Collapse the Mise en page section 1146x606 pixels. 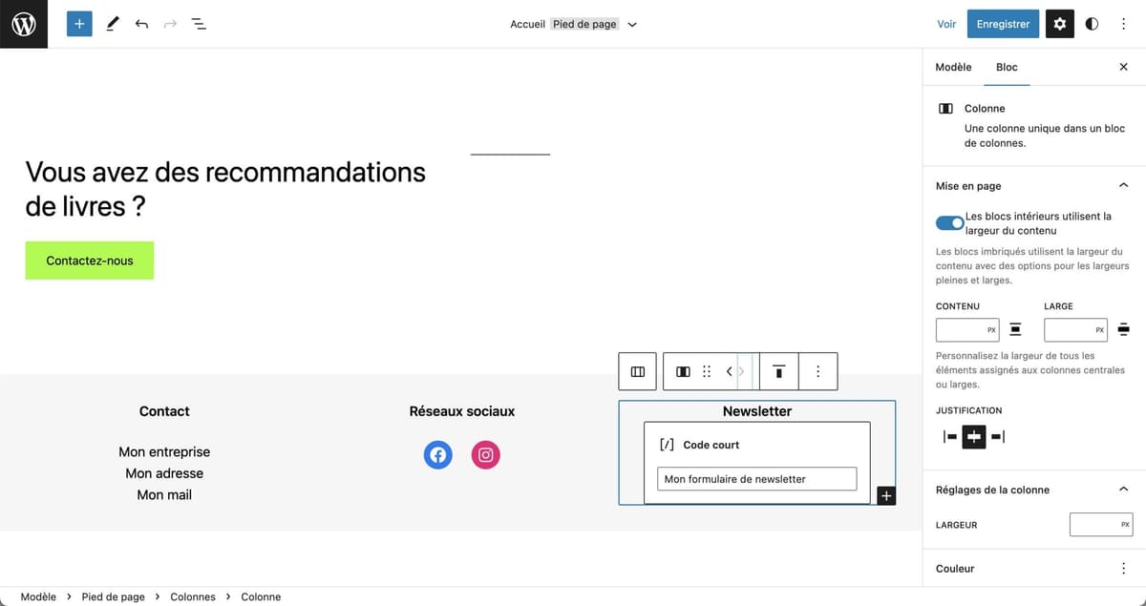1123,184
